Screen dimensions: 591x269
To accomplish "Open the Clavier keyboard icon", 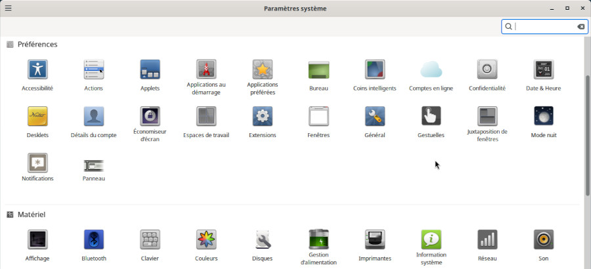I will 150,239.
